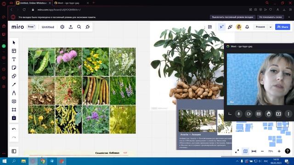Select the Text tool
This screenshot has height=165, width=294.
[x=14, y=59]
